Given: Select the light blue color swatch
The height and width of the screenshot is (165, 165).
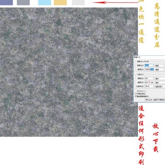Looking at the screenshot, I should pyautogui.click(x=44, y=2).
